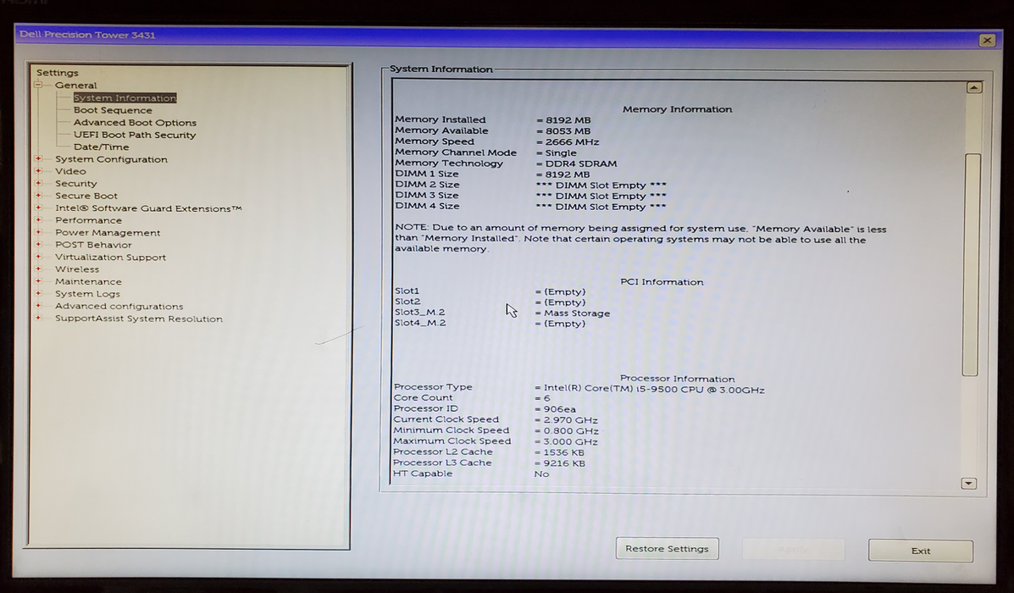The width and height of the screenshot is (1014, 593).
Task: Click the Restore Settings button
Action: pyautogui.click(x=667, y=548)
